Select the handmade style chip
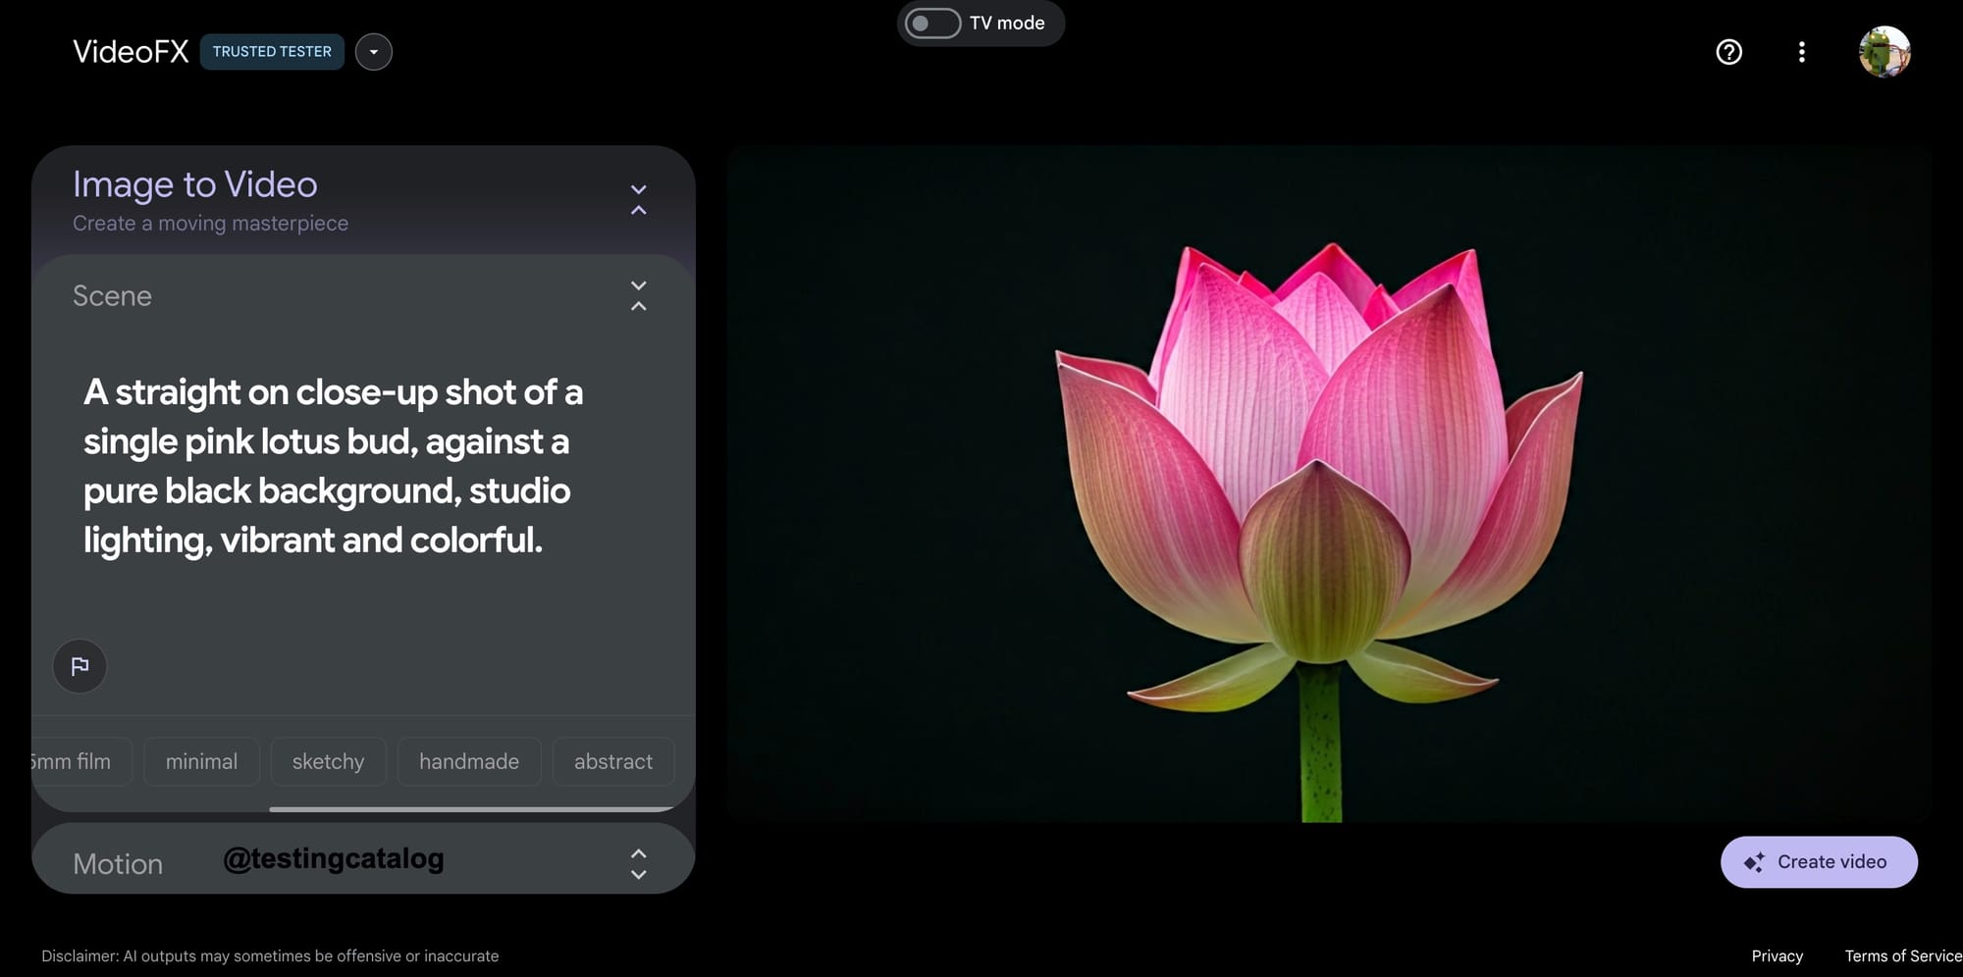Screen dimensions: 1963x977 (x=469, y=761)
